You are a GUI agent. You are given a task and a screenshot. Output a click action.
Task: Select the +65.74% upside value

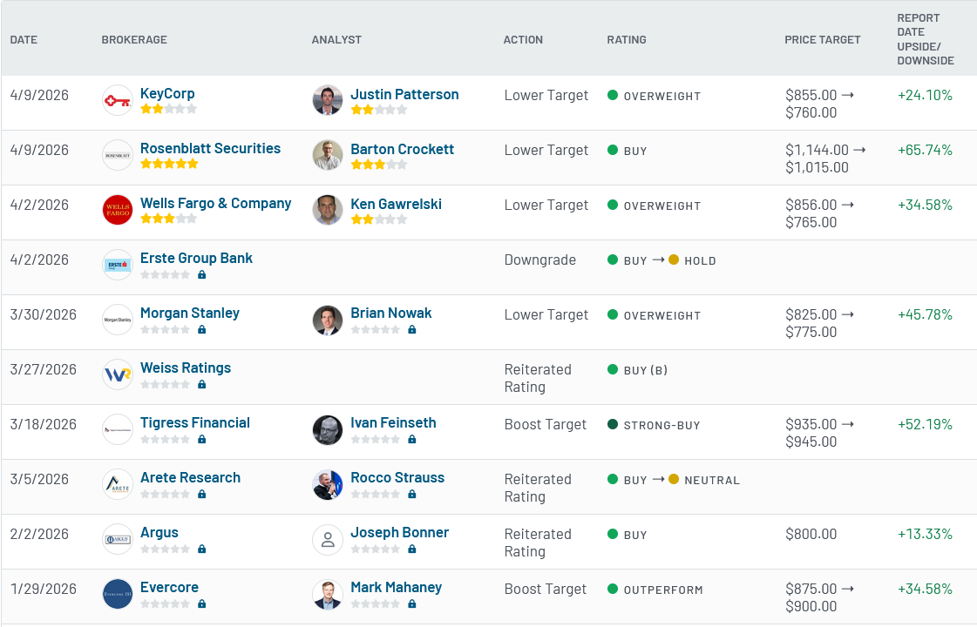click(926, 150)
